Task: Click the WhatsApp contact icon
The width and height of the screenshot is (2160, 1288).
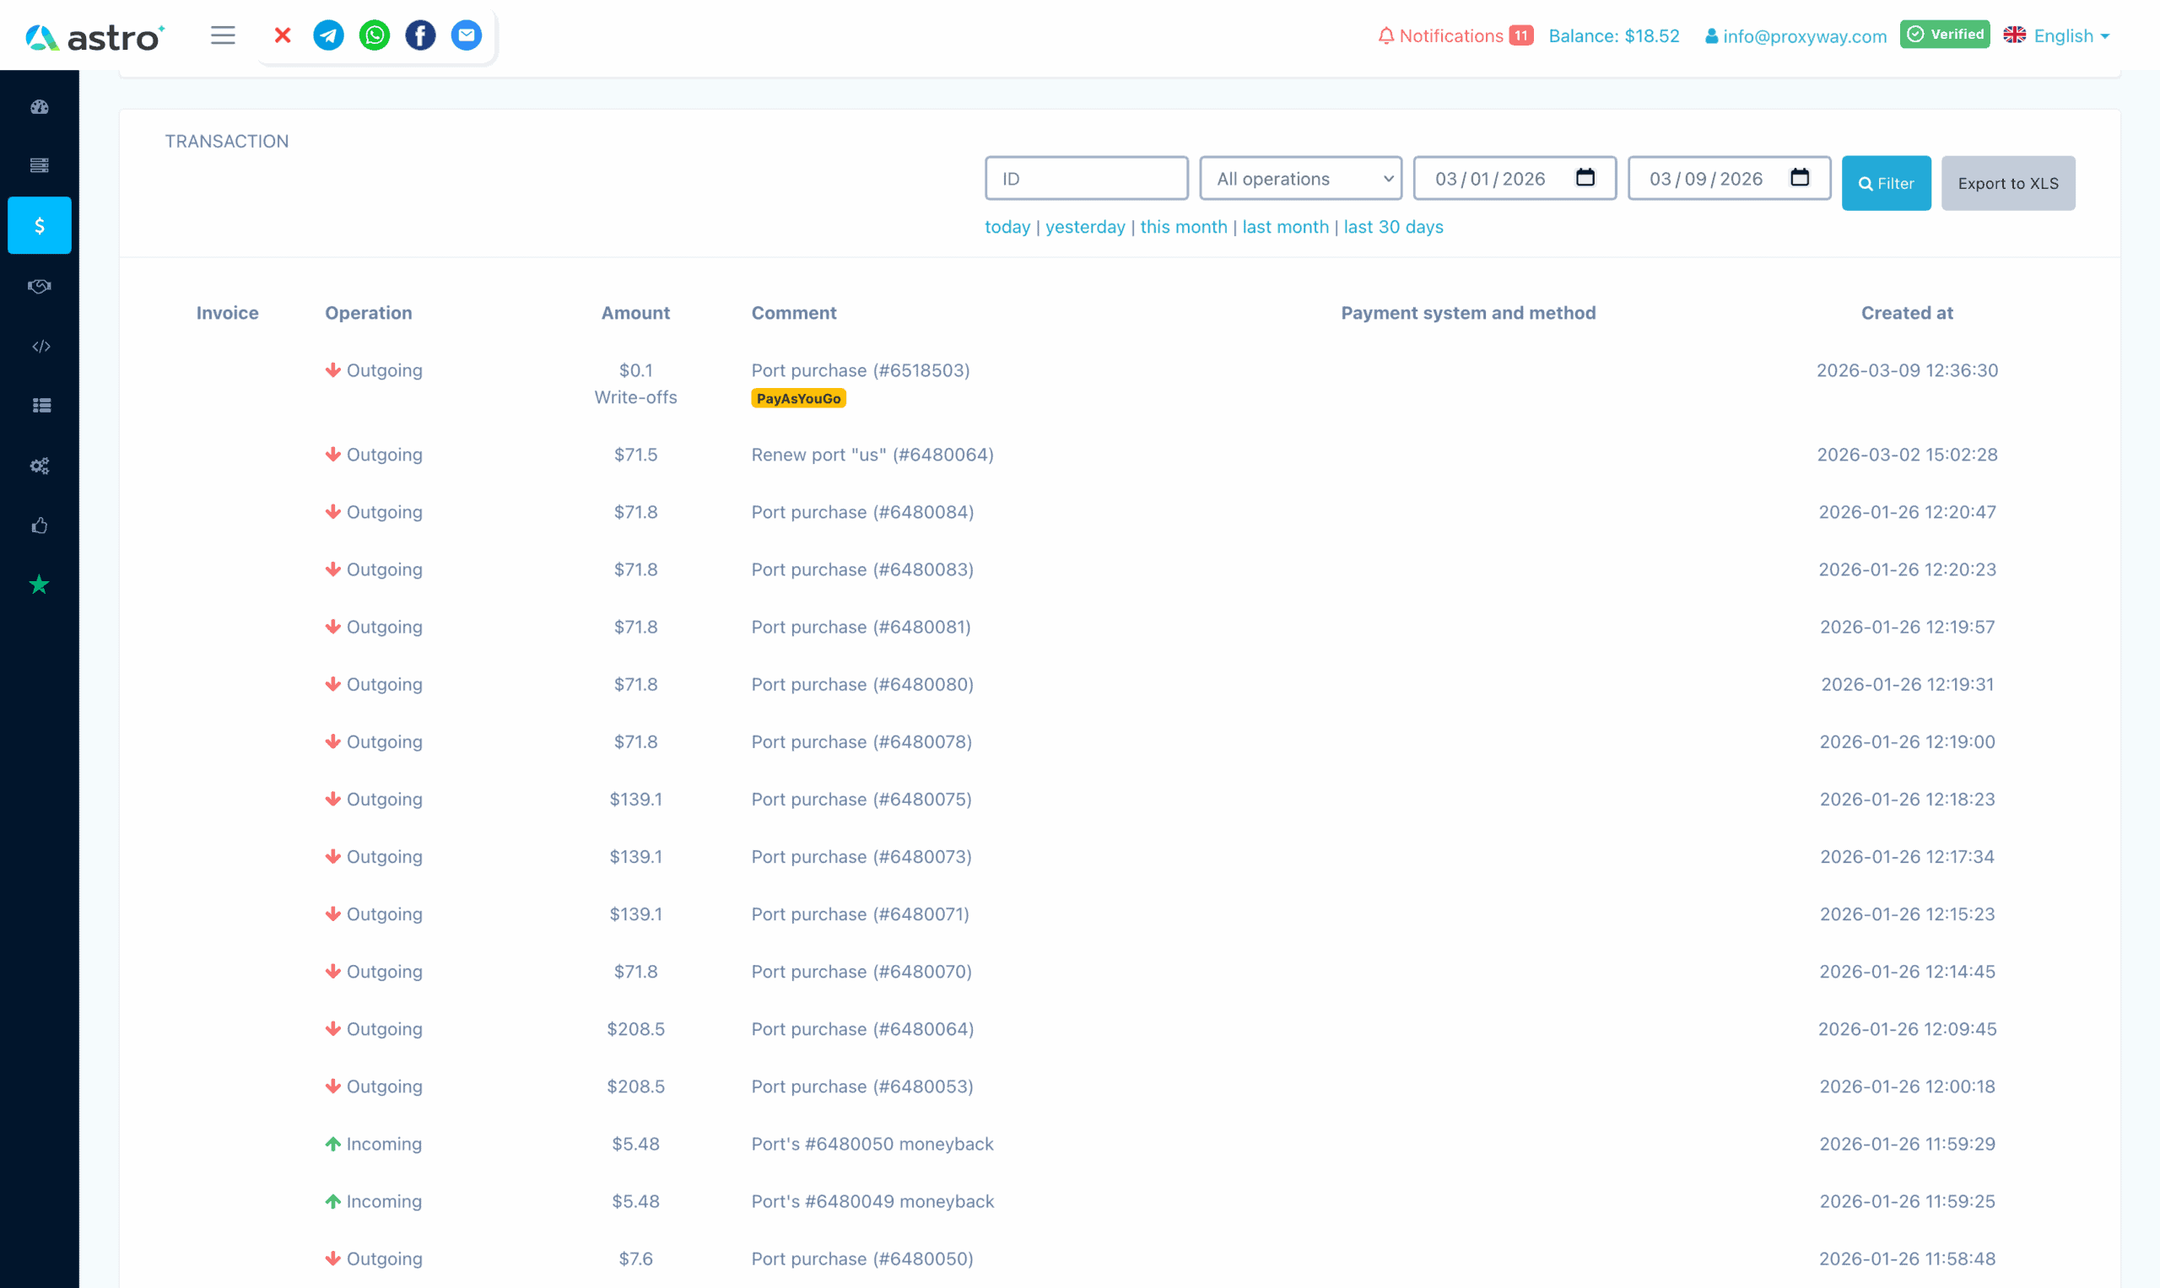Action: pos(374,35)
